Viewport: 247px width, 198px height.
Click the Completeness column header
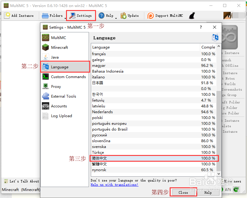pos(208,47)
